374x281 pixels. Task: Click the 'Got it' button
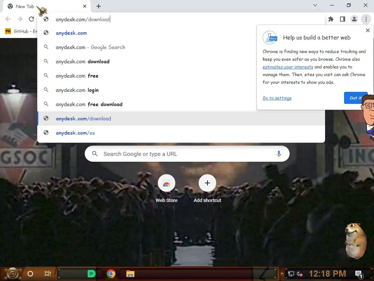[x=356, y=98]
